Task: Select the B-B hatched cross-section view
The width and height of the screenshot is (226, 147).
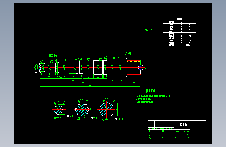Action: 82,109
